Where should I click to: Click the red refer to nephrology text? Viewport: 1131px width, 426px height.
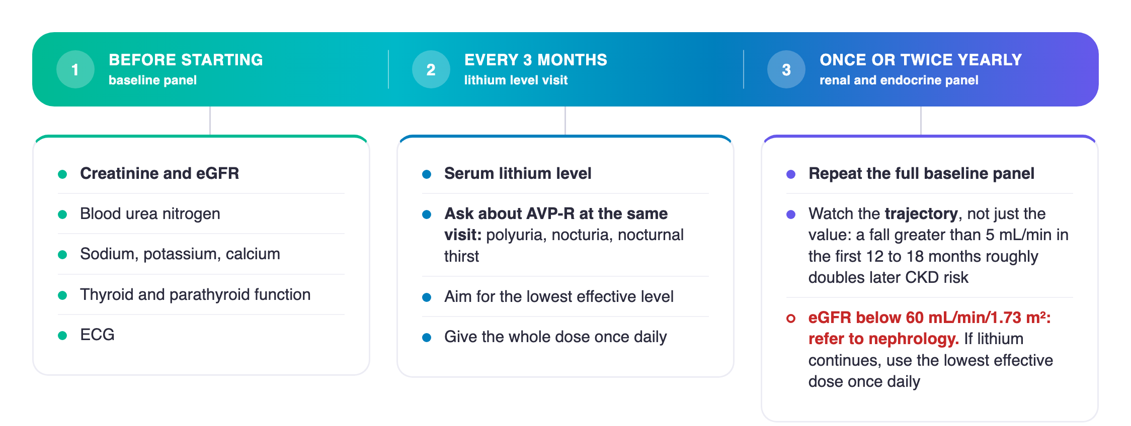click(883, 339)
